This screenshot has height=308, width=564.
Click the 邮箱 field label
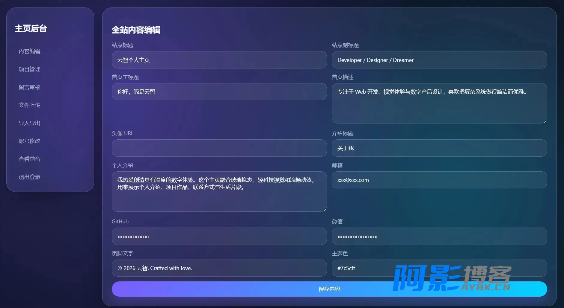coord(337,165)
